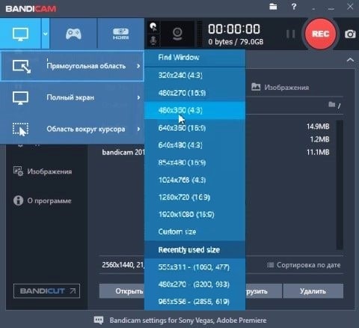The image size is (359, 328).
Task: Select the screen recording mode icon
Action: [20, 34]
